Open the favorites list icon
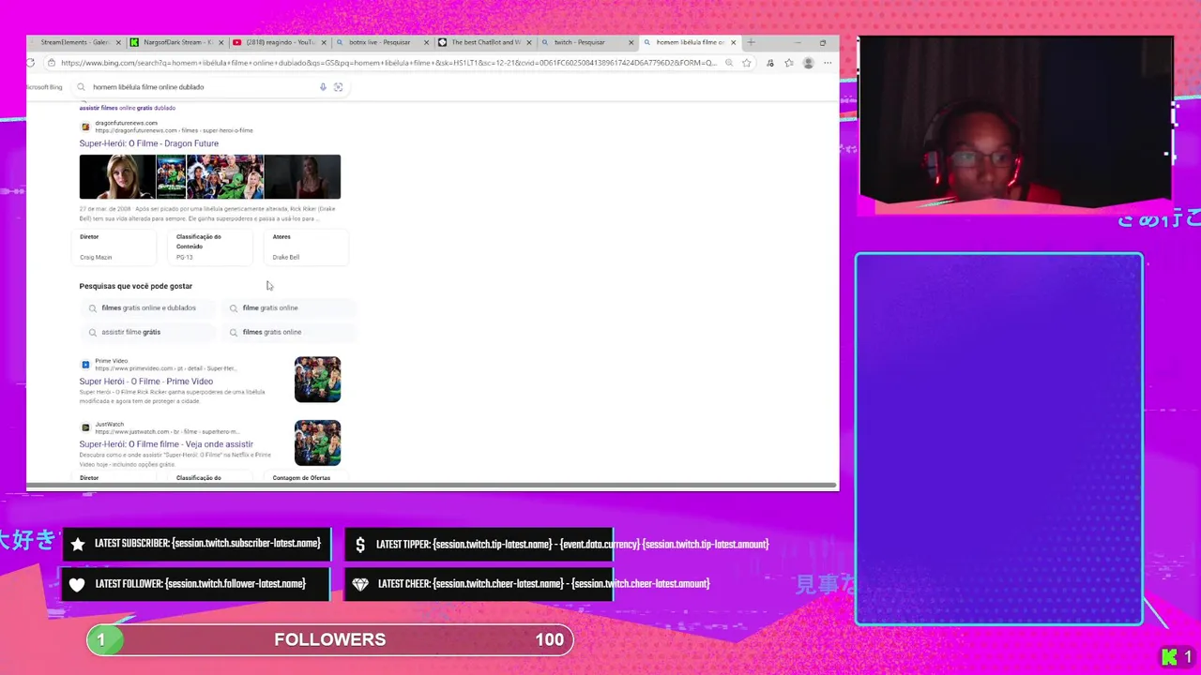The width and height of the screenshot is (1201, 675). pos(789,63)
